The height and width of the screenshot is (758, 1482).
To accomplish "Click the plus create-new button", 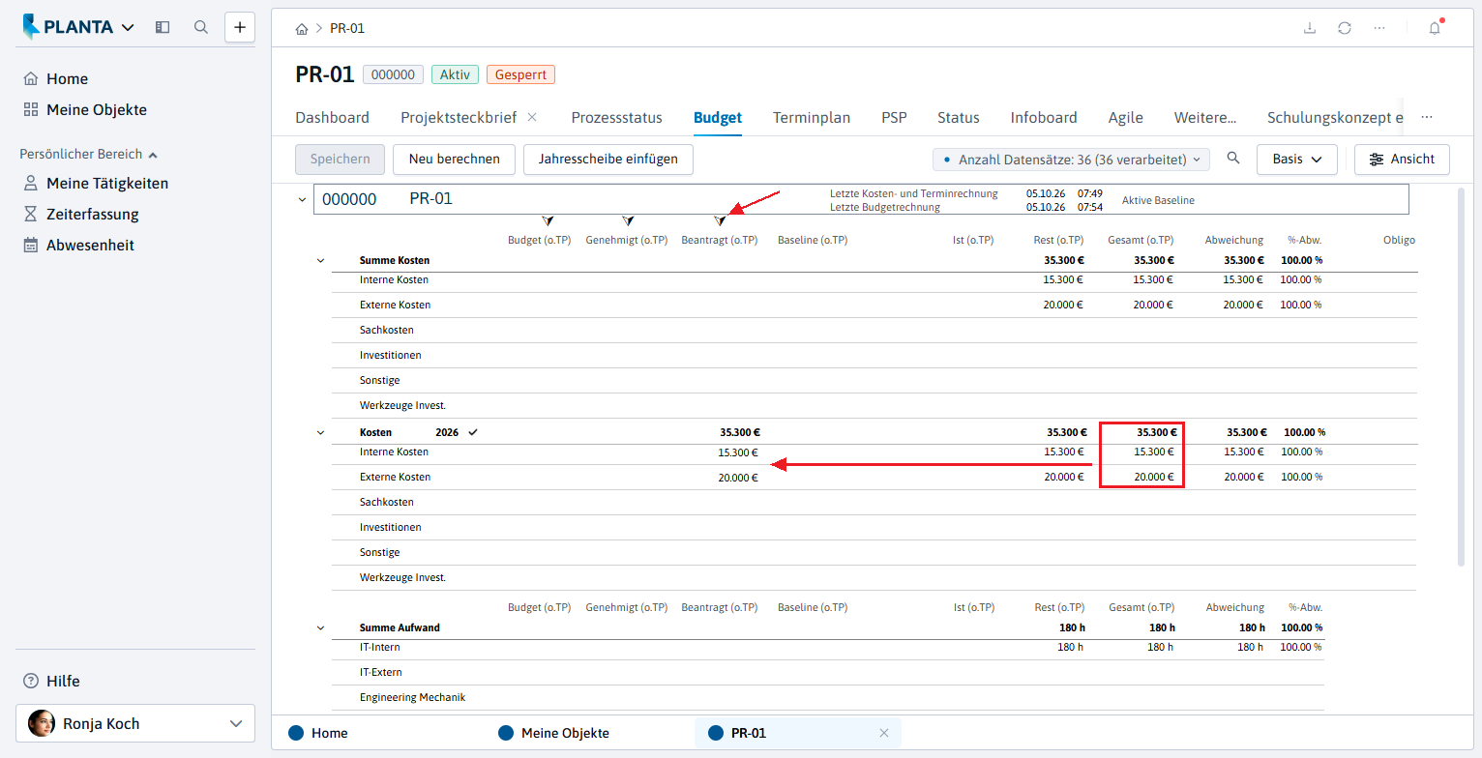I will click(240, 27).
